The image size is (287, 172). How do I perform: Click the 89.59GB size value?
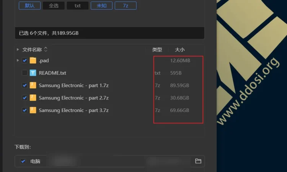[179, 85]
